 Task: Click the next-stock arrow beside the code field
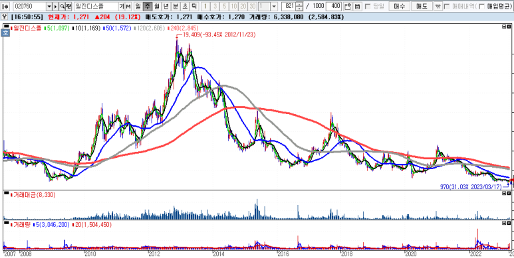55,6
